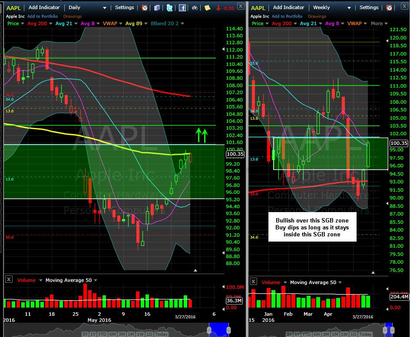Select the YTD range on Weekly chart
The width and height of the screenshot is (410, 337).
pyautogui.click(x=306, y=334)
